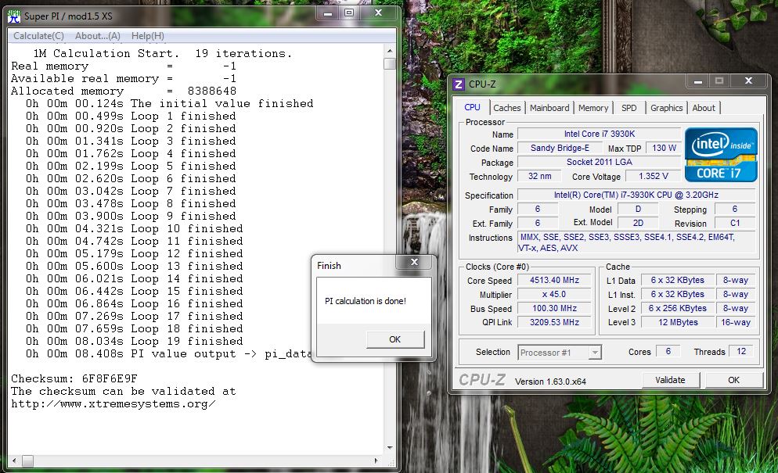
Task: Click the Intel Core i7 logo
Action: click(721, 155)
